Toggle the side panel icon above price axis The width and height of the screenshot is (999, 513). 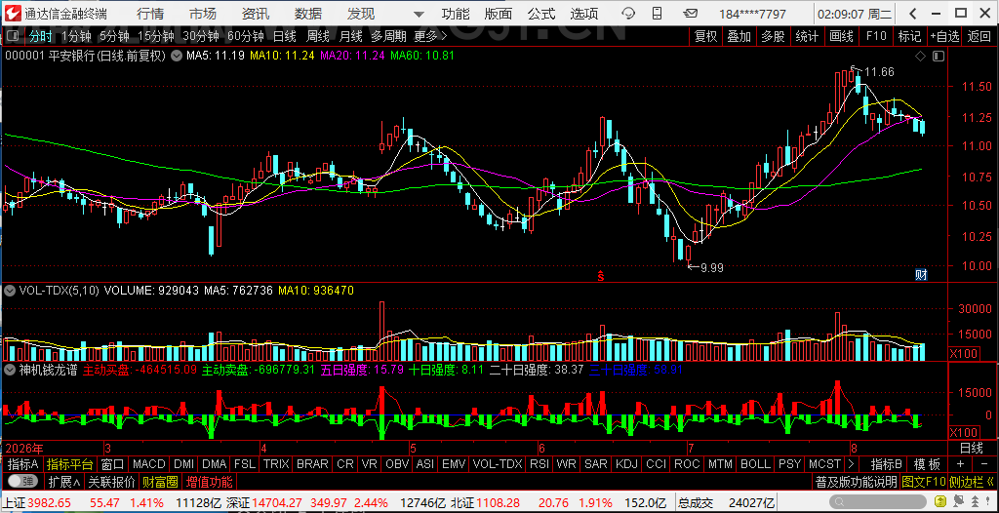tap(938, 57)
